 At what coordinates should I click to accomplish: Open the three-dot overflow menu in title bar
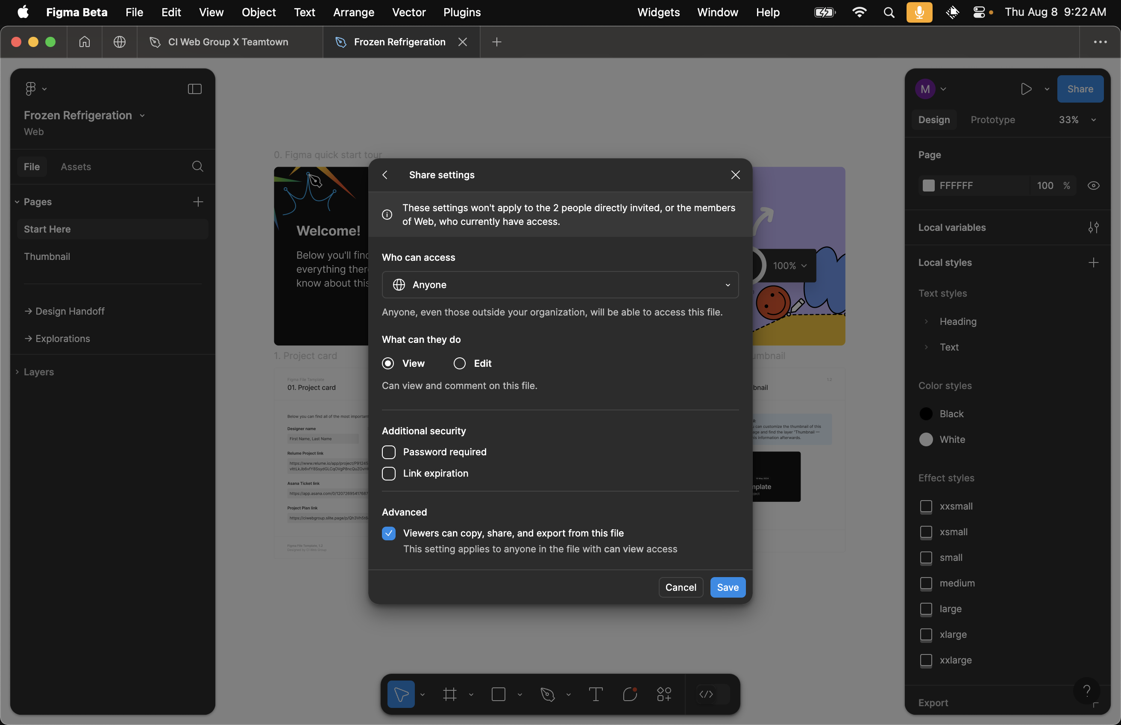click(1100, 42)
